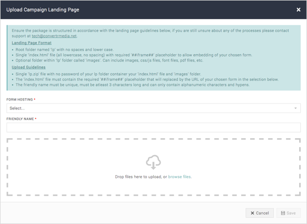Viewport: 307px width, 224px height.
Task: Click the 'Drop files here to upload' text
Action: (x=138, y=177)
